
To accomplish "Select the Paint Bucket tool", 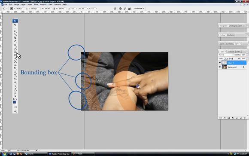I will [15, 61].
